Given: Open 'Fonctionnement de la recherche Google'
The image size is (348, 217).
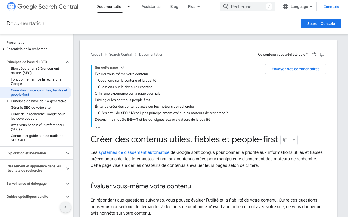Looking at the screenshot, I should (x=36, y=82).
